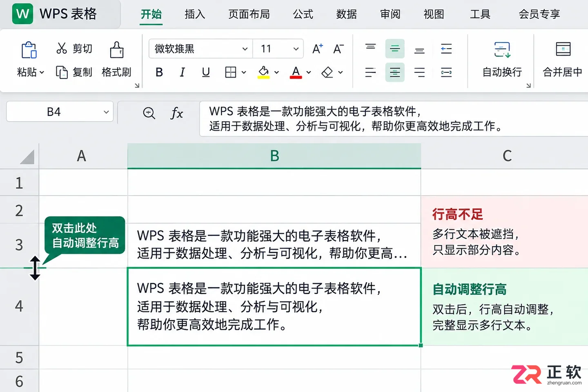Click the Auto Wrap (自动换行) button
The image size is (588, 392).
pos(502,60)
